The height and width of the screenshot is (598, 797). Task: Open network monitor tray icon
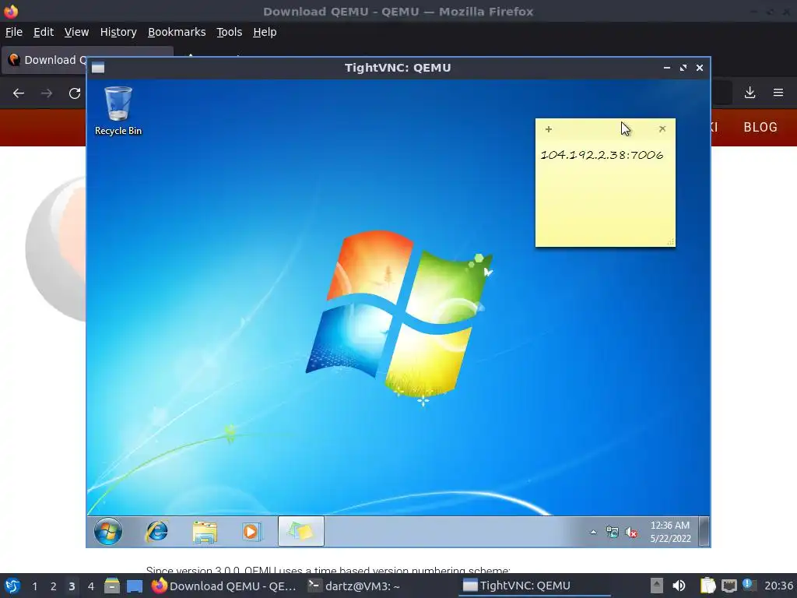point(729,586)
